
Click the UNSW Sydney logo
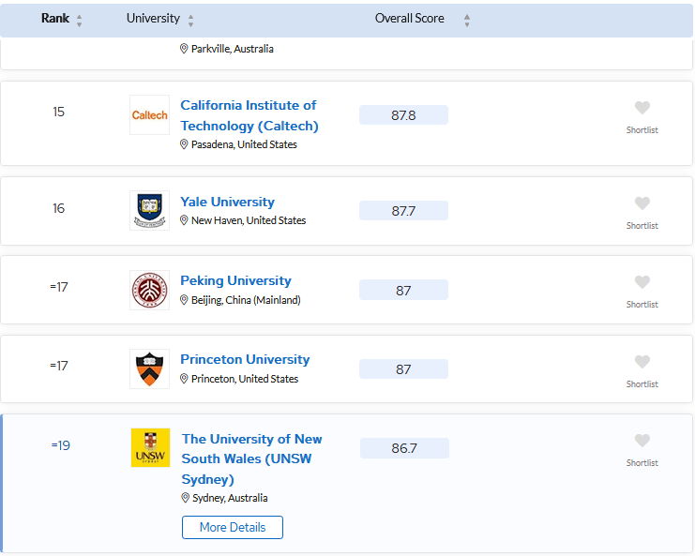[x=150, y=447]
